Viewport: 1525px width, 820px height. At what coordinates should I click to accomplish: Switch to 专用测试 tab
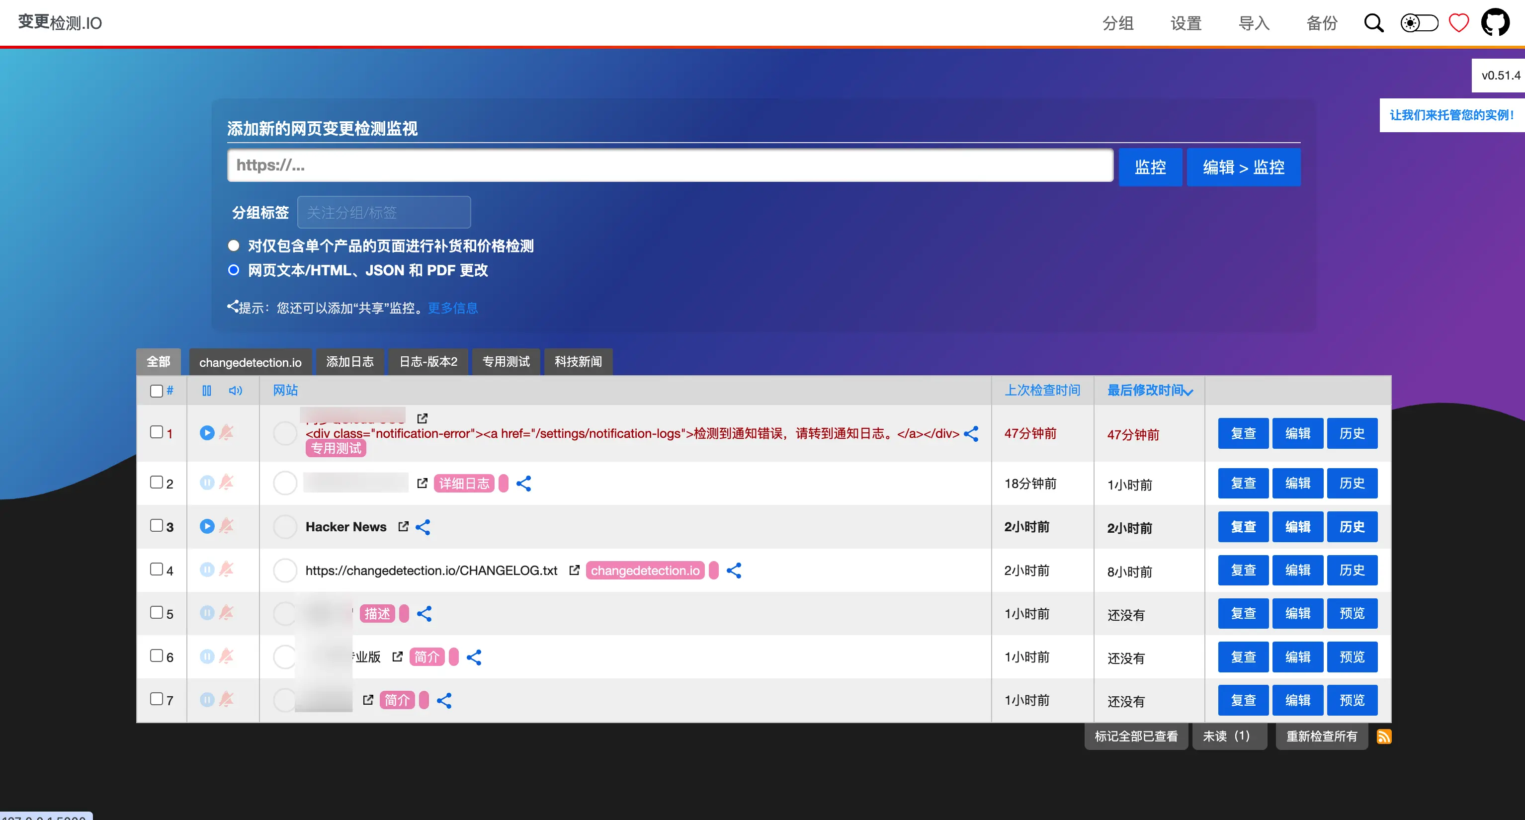(x=506, y=362)
